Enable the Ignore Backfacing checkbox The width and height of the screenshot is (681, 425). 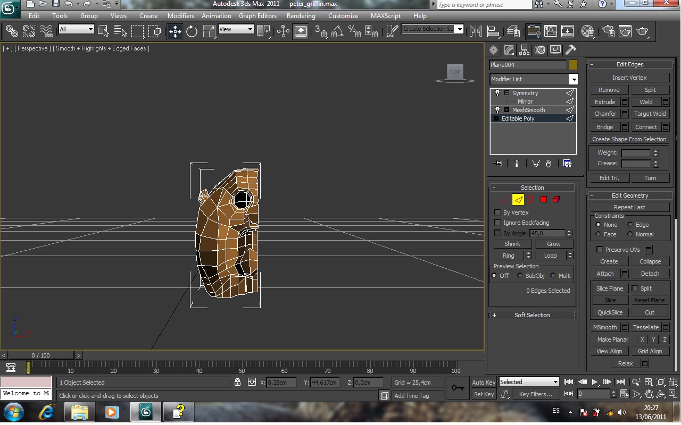[498, 223]
